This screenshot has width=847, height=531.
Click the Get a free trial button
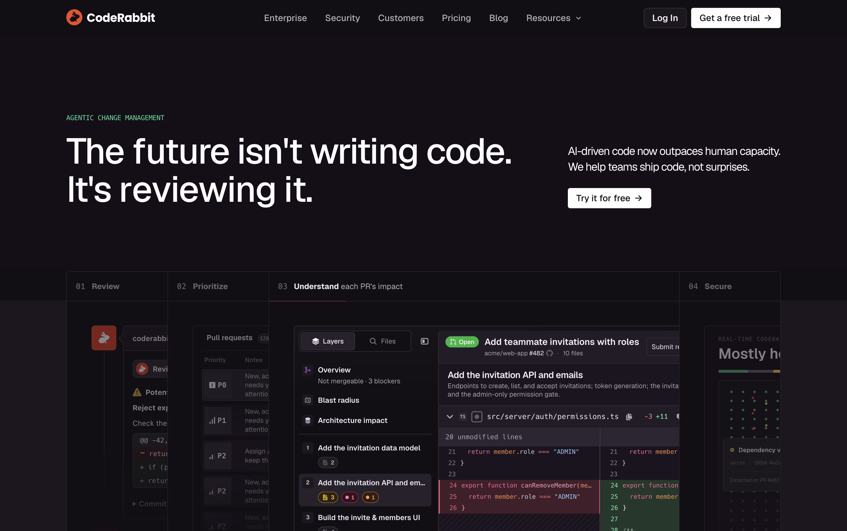(x=735, y=18)
